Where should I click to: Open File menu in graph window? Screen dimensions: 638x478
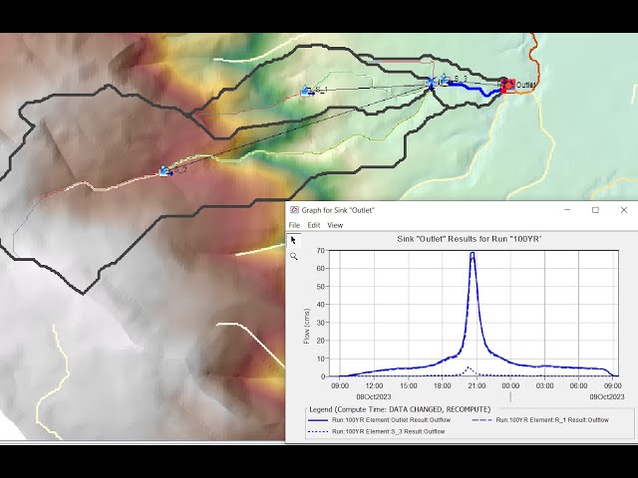click(x=294, y=225)
